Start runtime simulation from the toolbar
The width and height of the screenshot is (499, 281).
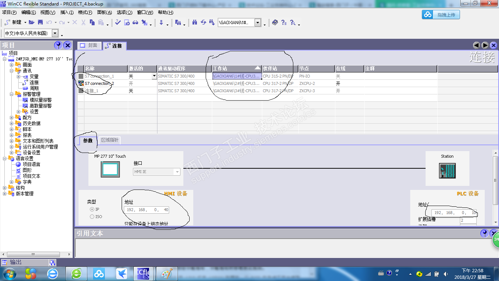coord(127,22)
